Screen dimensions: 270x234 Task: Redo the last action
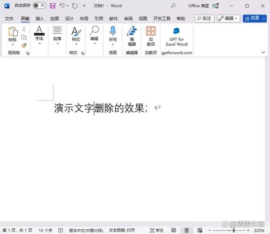pos(75,6)
